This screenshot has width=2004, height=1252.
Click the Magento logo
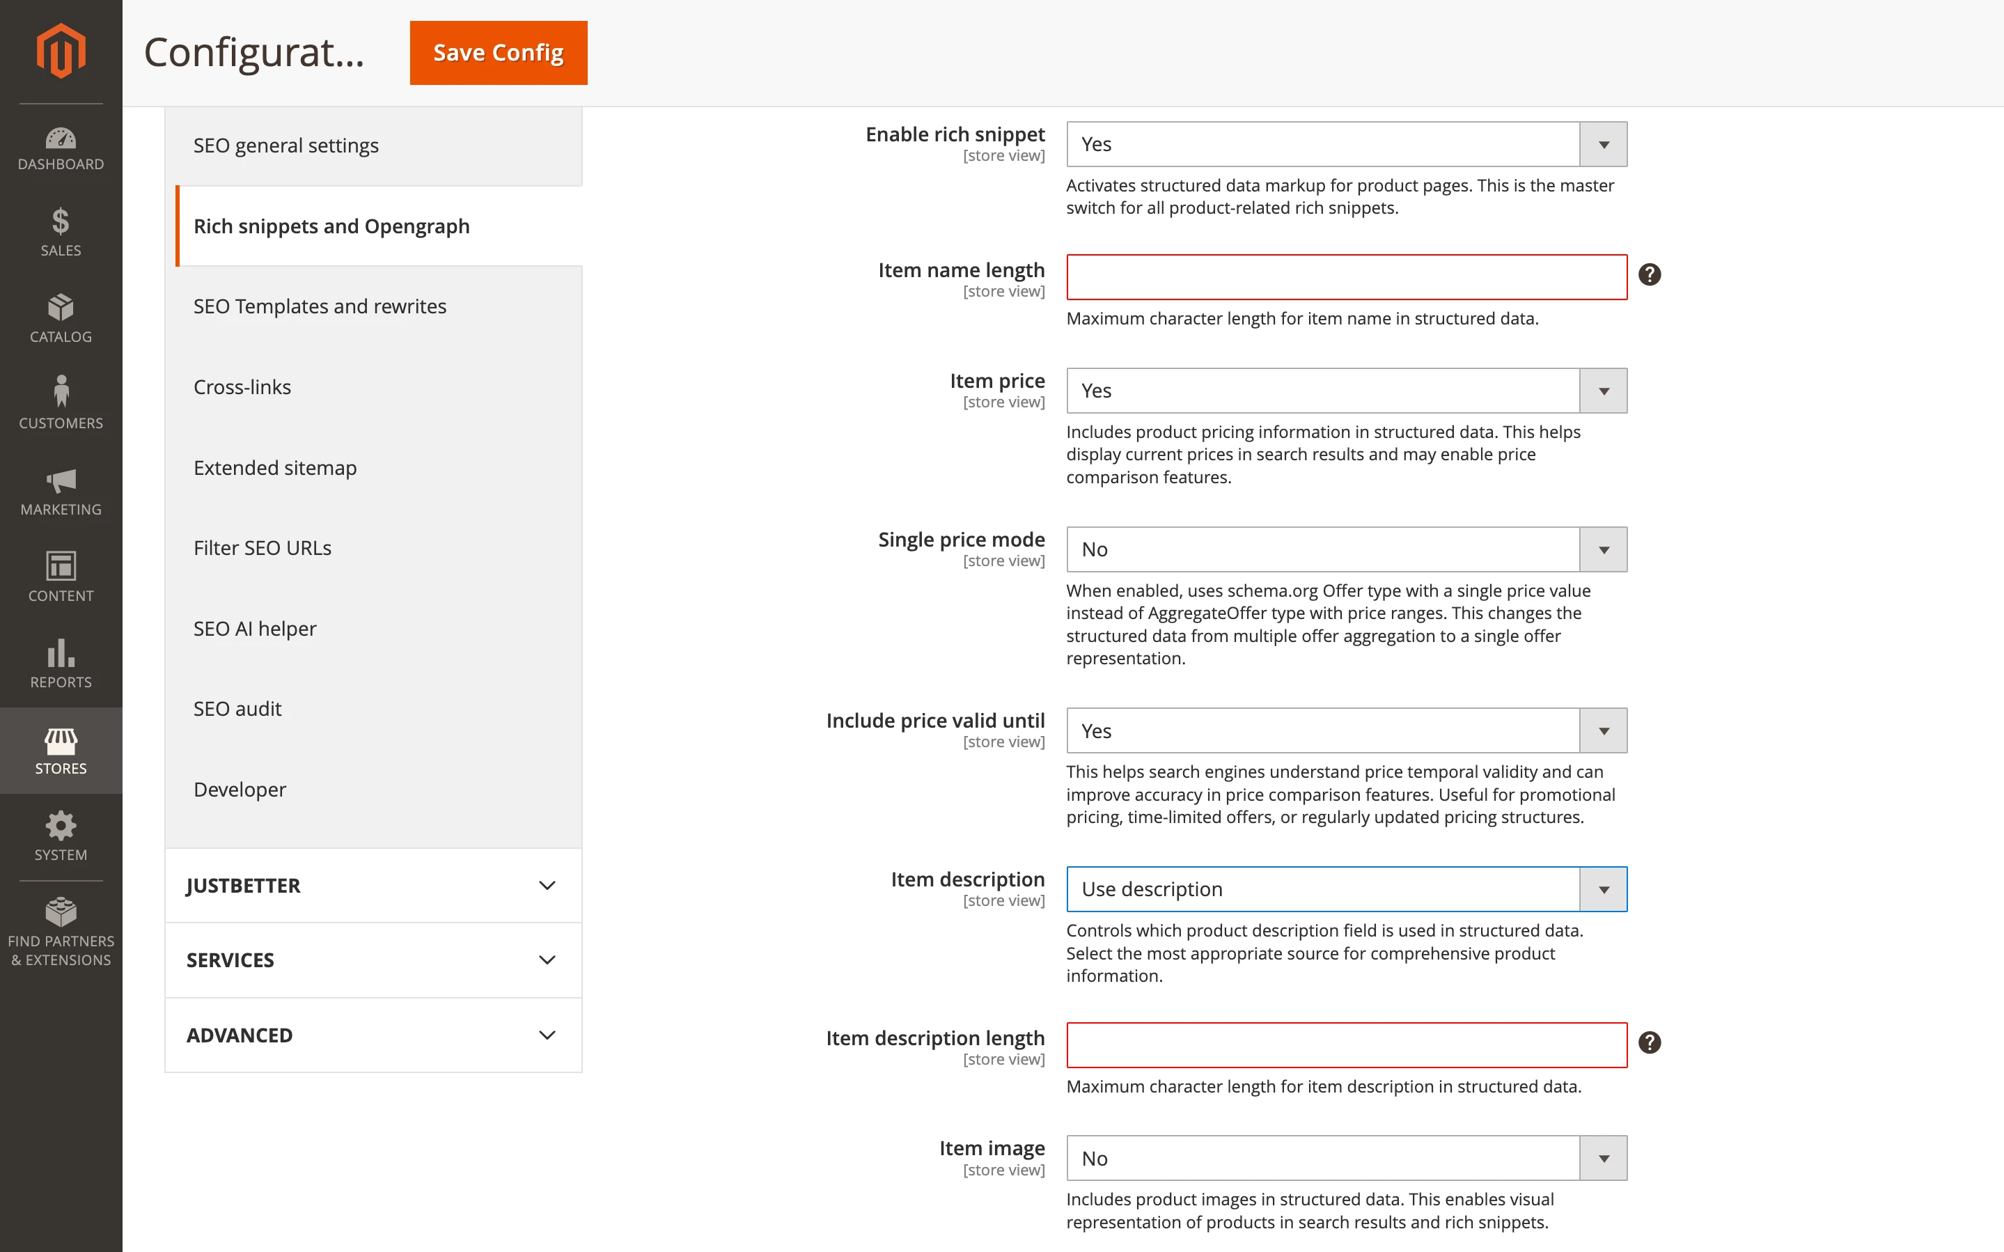[x=61, y=52]
